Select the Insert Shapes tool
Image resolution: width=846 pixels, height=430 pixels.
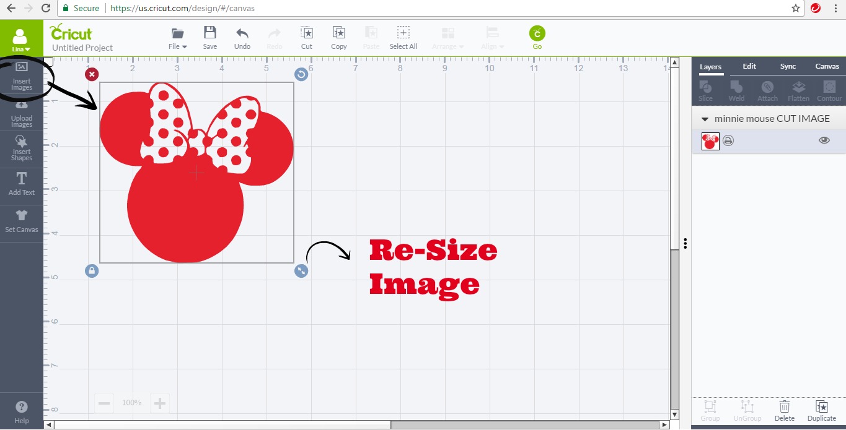click(x=21, y=148)
